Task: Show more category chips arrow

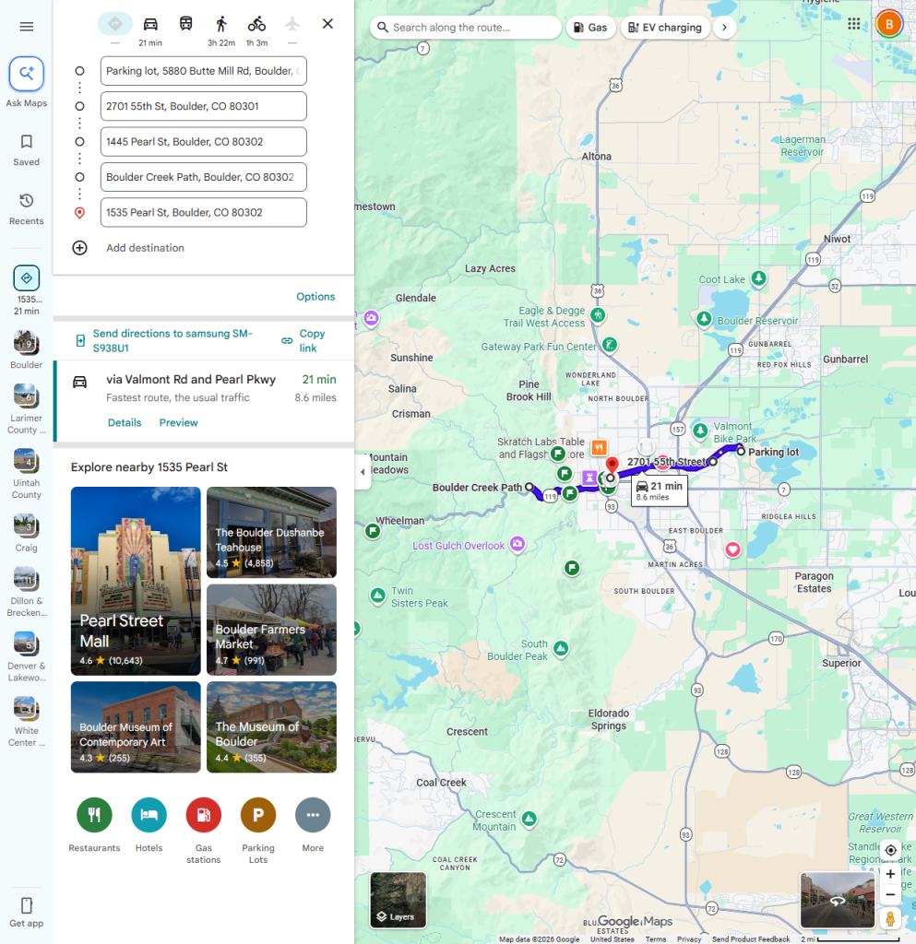Action: 724,27
